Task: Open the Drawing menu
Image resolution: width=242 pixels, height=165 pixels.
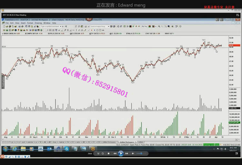Action: pyautogui.click(x=38, y=23)
